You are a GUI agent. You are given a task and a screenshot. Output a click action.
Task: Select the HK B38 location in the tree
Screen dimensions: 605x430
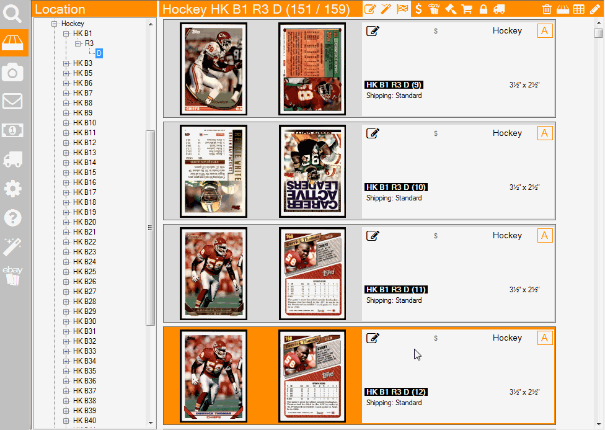coord(84,401)
